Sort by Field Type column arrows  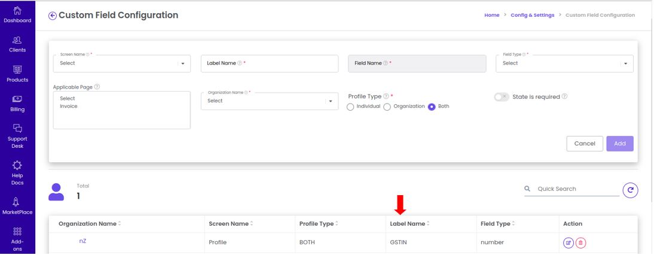pyautogui.click(x=514, y=224)
